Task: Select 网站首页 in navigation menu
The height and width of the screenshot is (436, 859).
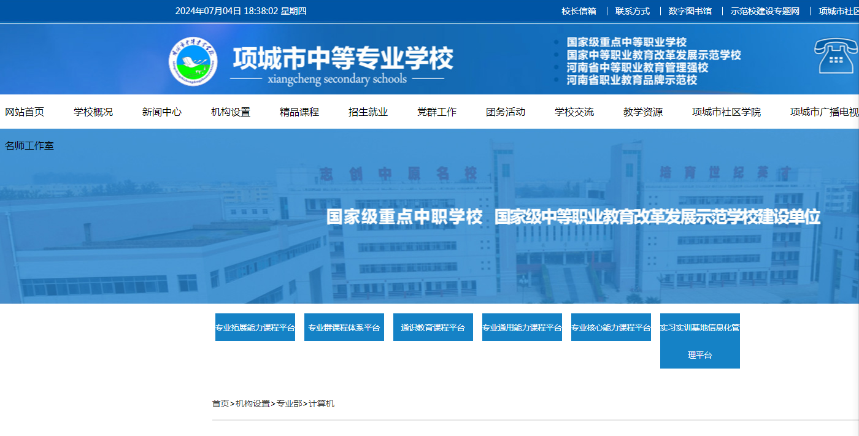Action: [25, 112]
